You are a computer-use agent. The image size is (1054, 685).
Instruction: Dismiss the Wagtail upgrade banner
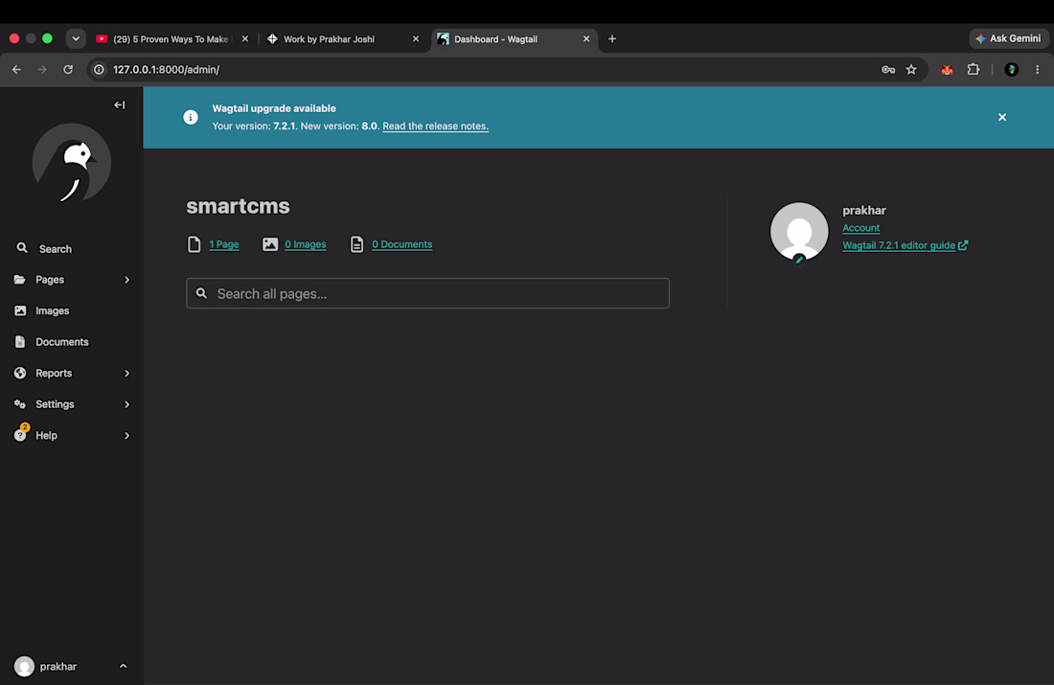(x=1002, y=117)
